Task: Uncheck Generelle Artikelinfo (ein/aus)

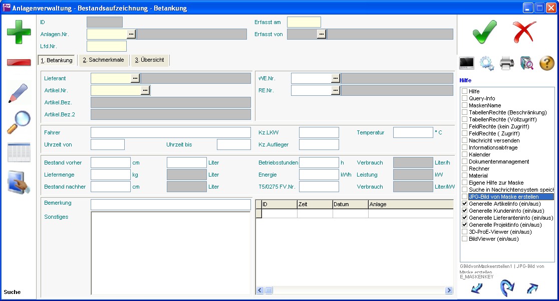Action: point(465,204)
